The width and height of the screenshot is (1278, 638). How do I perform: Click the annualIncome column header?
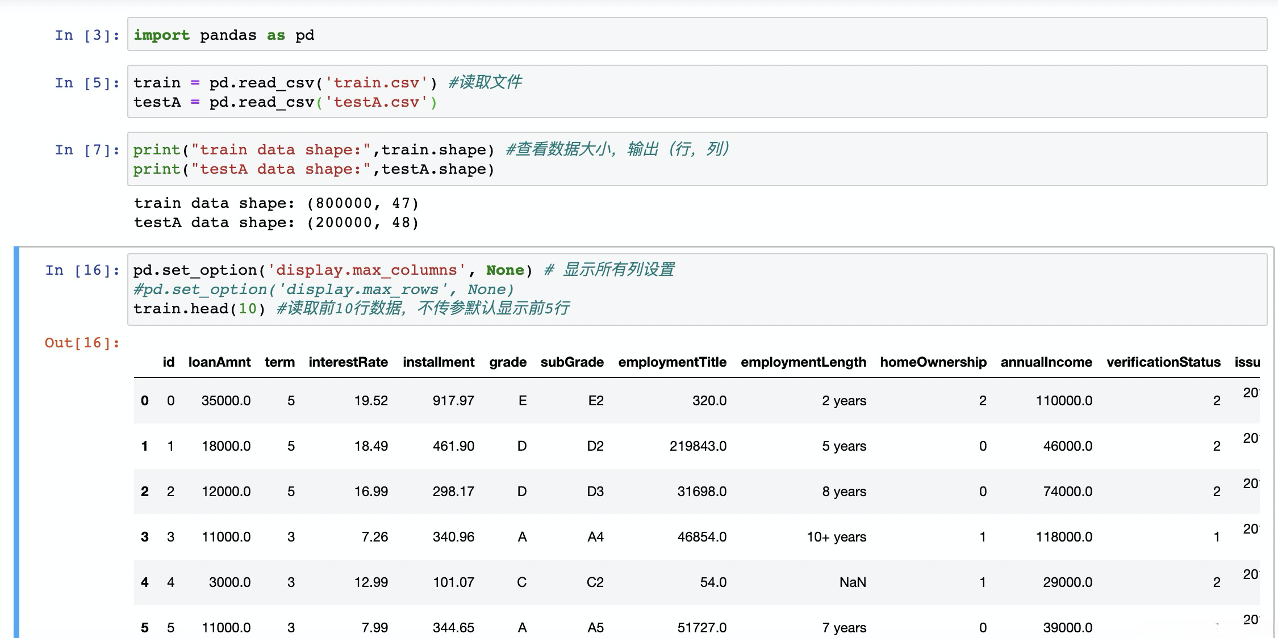coord(1046,362)
